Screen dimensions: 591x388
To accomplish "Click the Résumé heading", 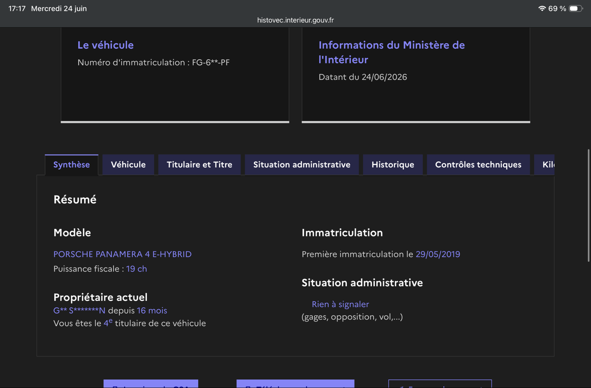I will pos(75,199).
